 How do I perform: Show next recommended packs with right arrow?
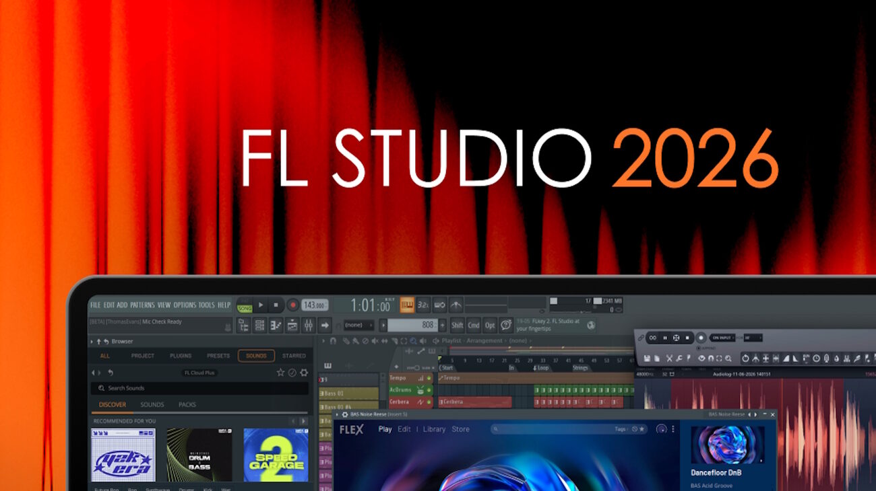304,421
